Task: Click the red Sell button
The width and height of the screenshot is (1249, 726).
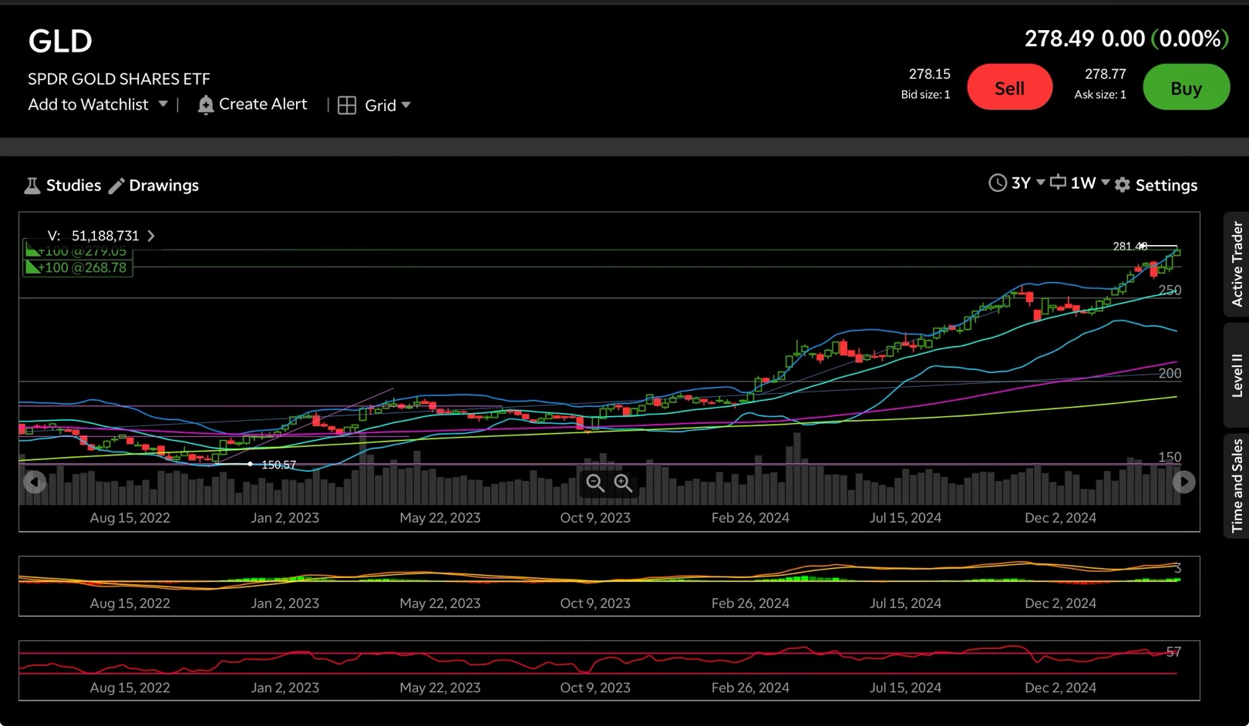Action: click(1009, 88)
